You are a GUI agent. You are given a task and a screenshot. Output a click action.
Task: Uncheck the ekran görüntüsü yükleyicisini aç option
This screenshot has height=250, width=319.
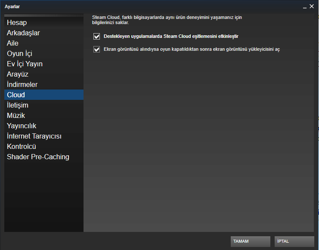coord(96,49)
